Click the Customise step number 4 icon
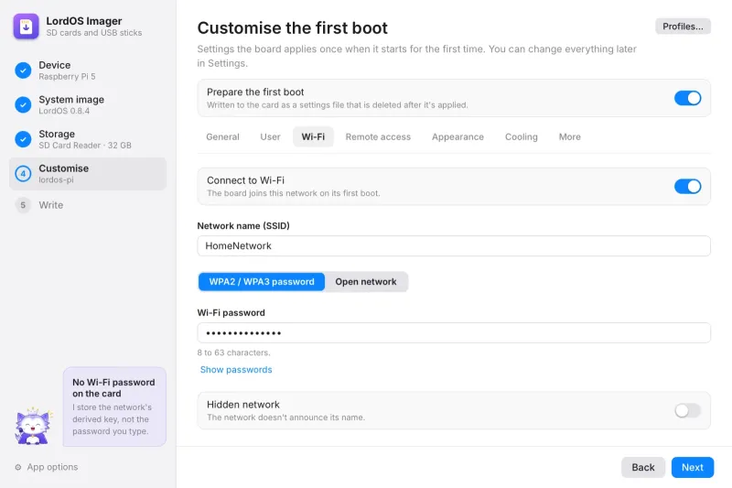This screenshot has width=732, height=488. [x=23, y=174]
